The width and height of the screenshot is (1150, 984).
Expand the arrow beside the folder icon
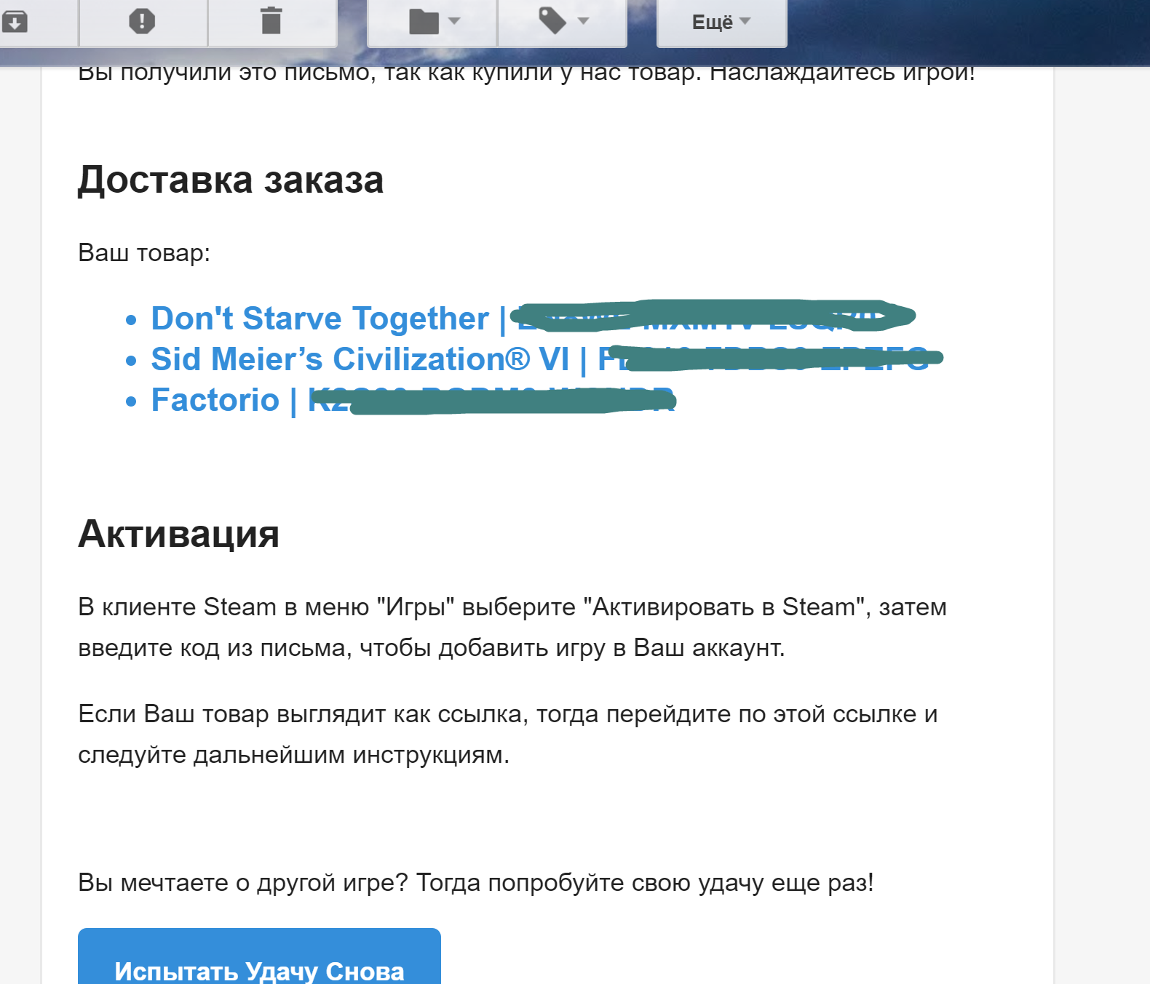coord(455,22)
